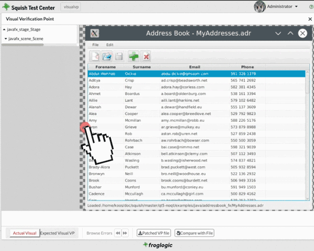
Task: Collapse the javafx_stage_Stage tree node
Action: 5,30
